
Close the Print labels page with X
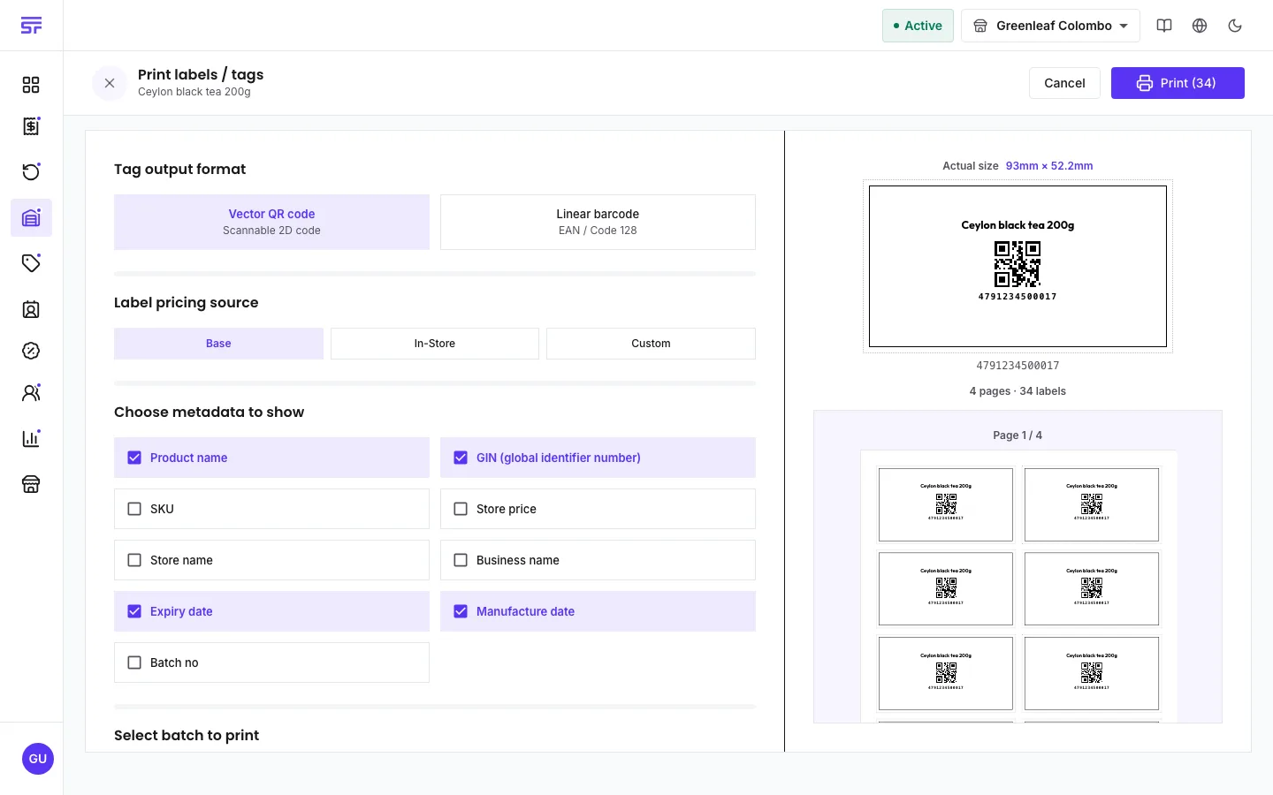pos(110,83)
